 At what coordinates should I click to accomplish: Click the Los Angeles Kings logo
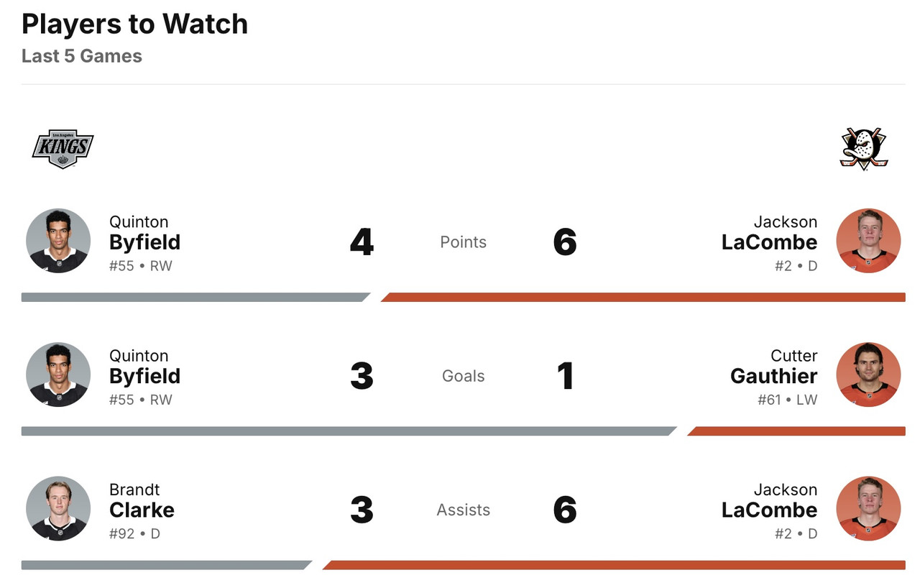pyautogui.click(x=63, y=149)
